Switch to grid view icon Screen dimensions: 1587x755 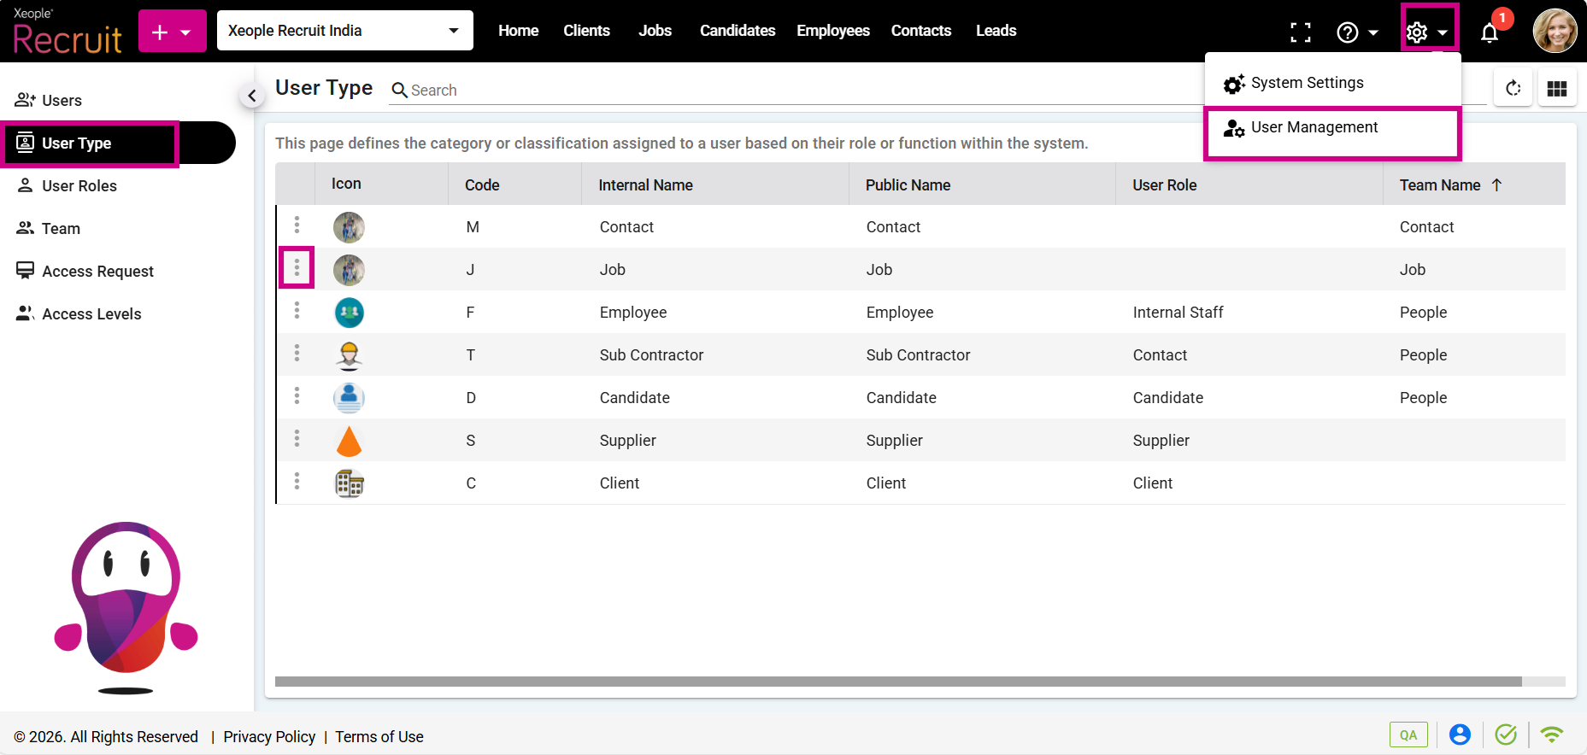[1556, 89]
